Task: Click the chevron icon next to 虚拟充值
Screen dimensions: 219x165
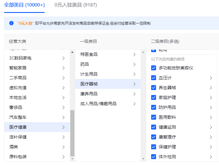Action: point(63,88)
